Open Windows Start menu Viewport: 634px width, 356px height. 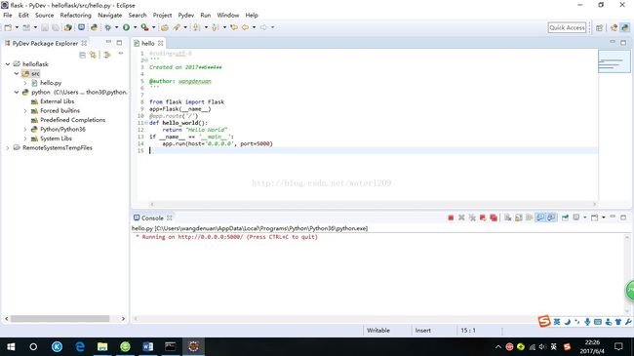pos(11,346)
